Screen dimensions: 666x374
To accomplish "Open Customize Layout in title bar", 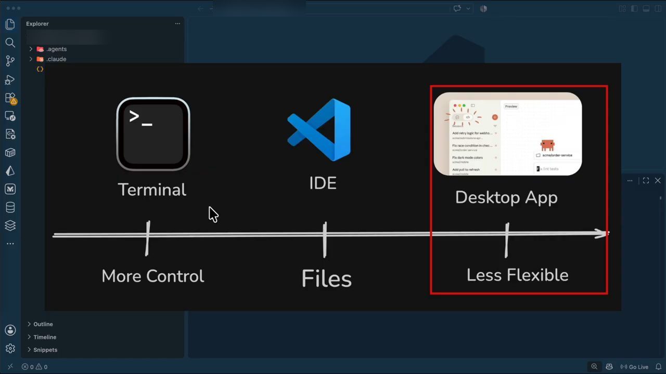I will (622, 8).
